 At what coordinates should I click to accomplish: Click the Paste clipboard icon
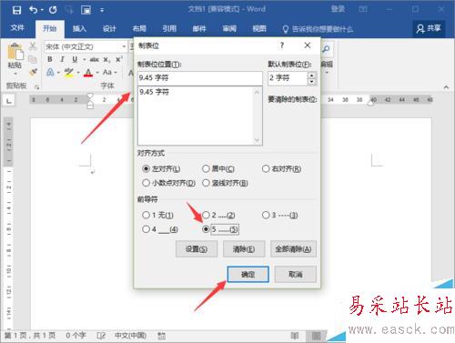(x=15, y=52)
